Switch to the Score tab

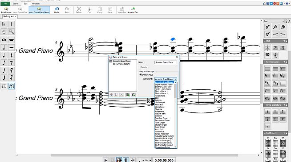pyautogui.click(x=15, y=4)
